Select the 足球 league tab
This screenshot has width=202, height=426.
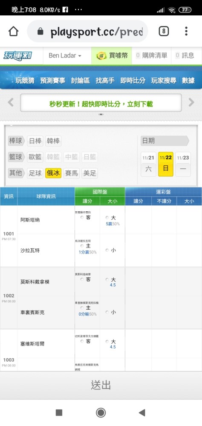click(35, 173)
